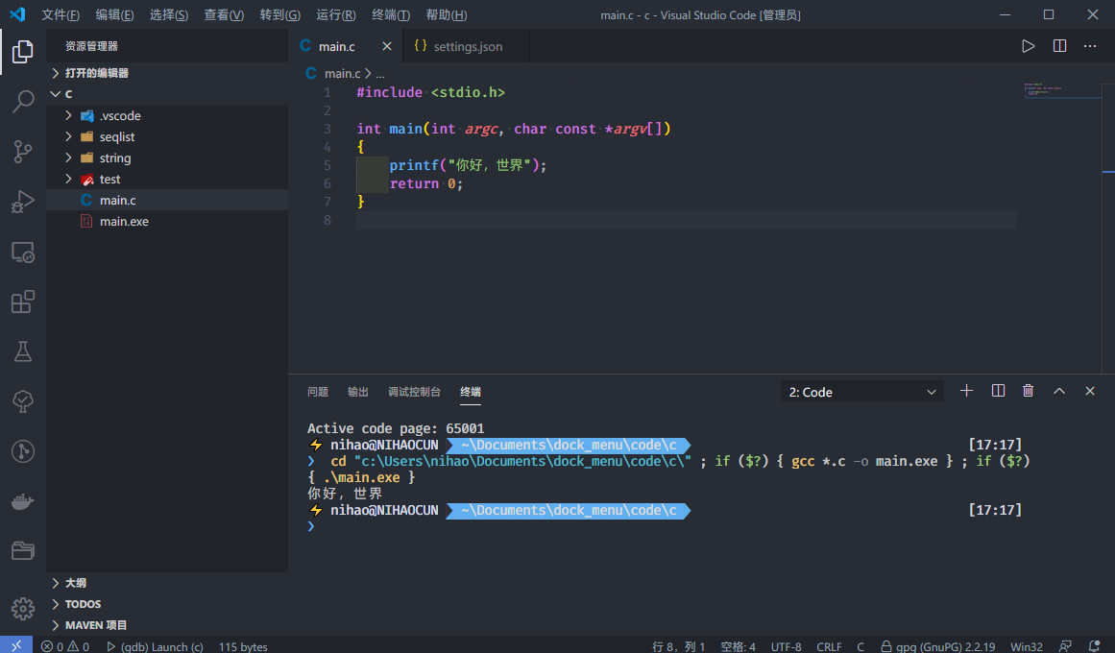The image size is (1115, 653).
Task: Click the Run Code play button
Action: pos(1028,46)
